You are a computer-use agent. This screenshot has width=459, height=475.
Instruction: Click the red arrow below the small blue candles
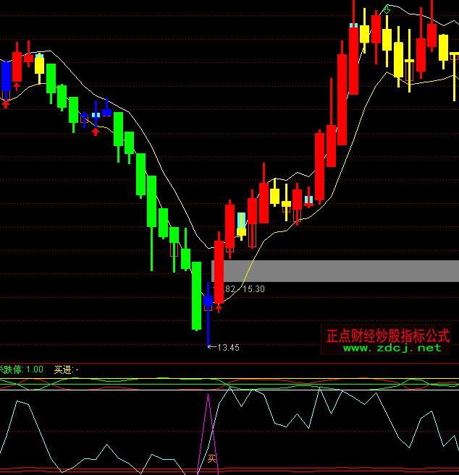95,131
